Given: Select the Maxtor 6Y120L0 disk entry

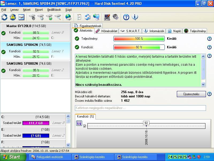Looking at the screenshot, I should [36, 32].
